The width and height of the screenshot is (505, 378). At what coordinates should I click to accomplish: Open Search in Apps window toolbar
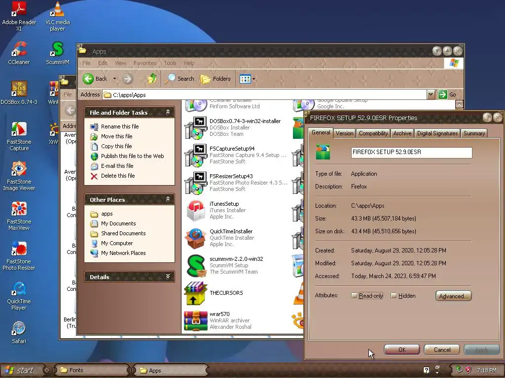180,79
